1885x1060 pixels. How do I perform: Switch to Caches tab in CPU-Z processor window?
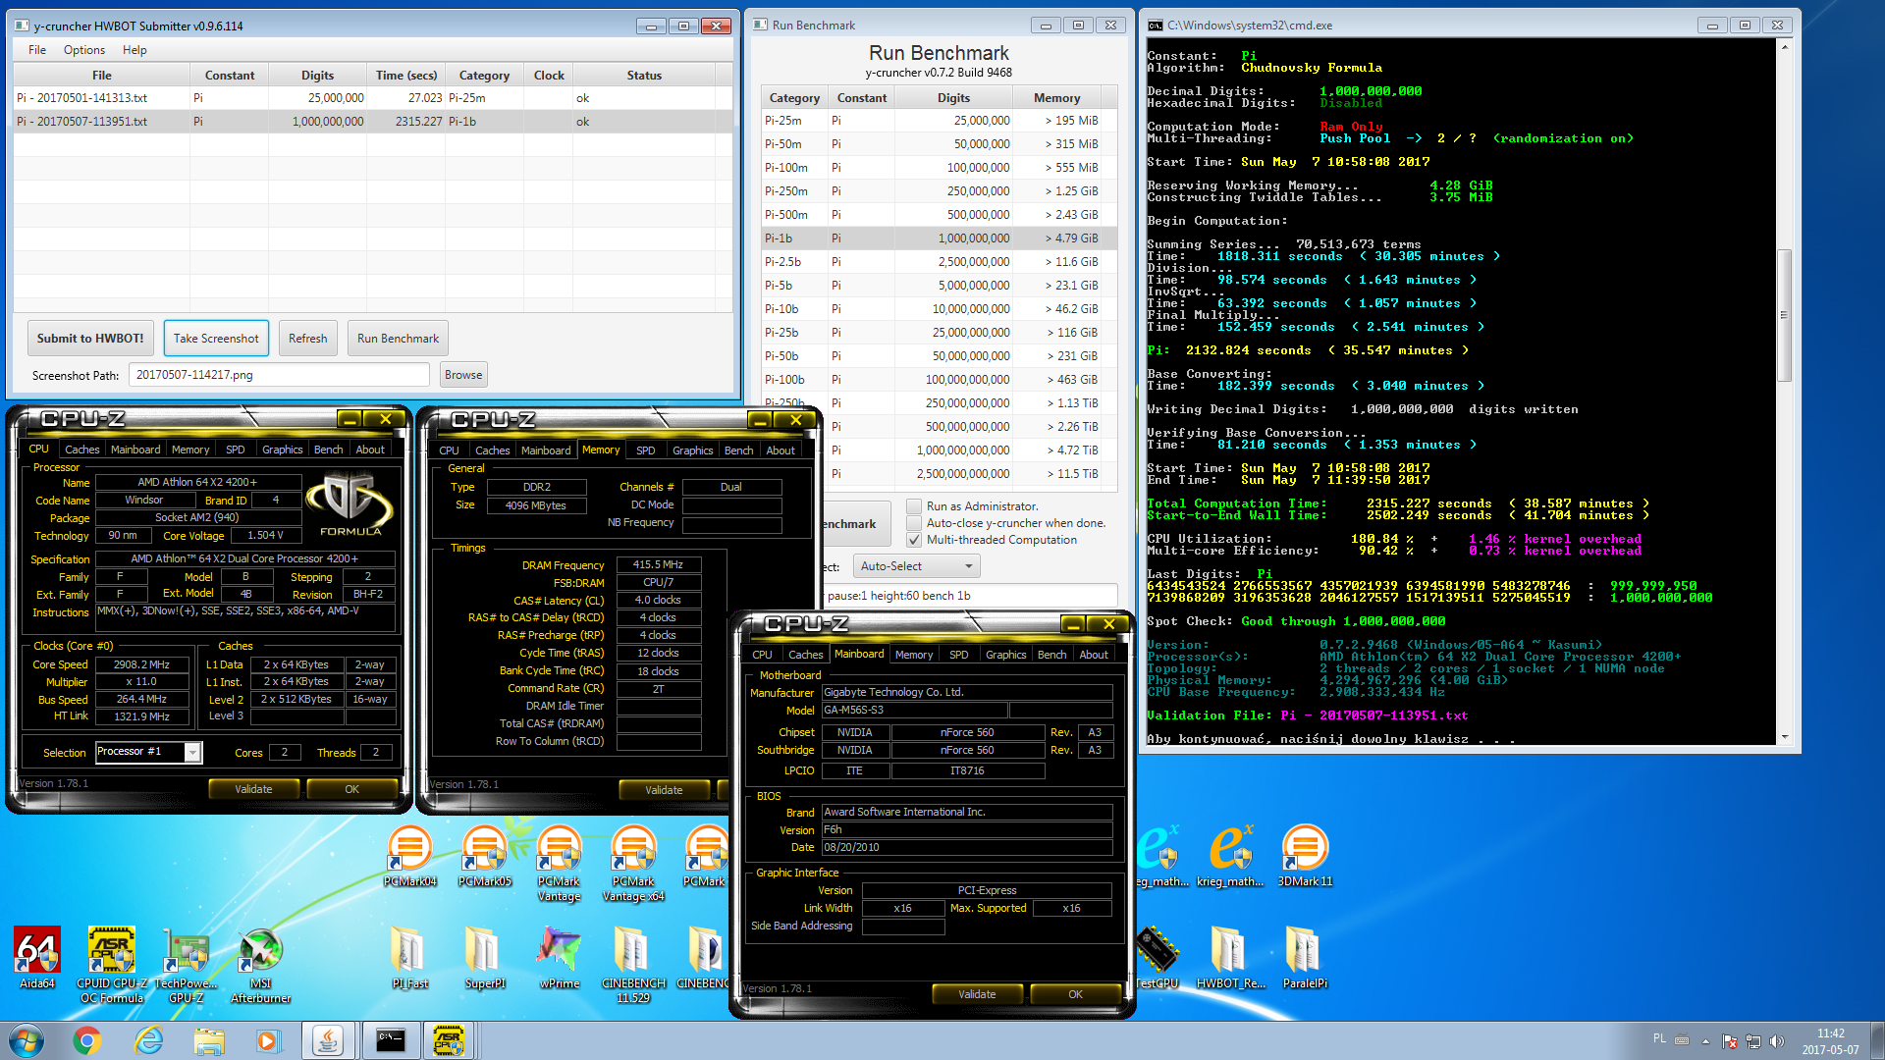click(x=81, y=450)
